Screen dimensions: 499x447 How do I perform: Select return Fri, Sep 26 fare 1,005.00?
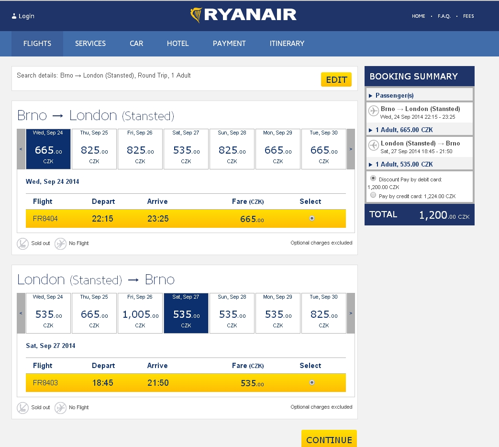pyautogui.click(x=140, y=313)
